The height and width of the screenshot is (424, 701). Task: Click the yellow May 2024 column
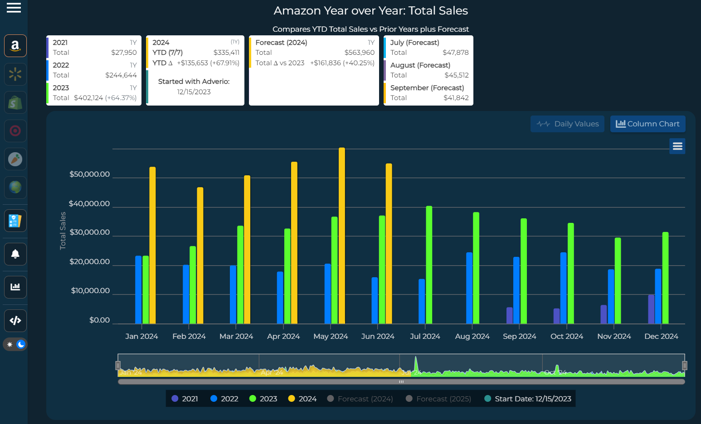(x=342, y=236)
